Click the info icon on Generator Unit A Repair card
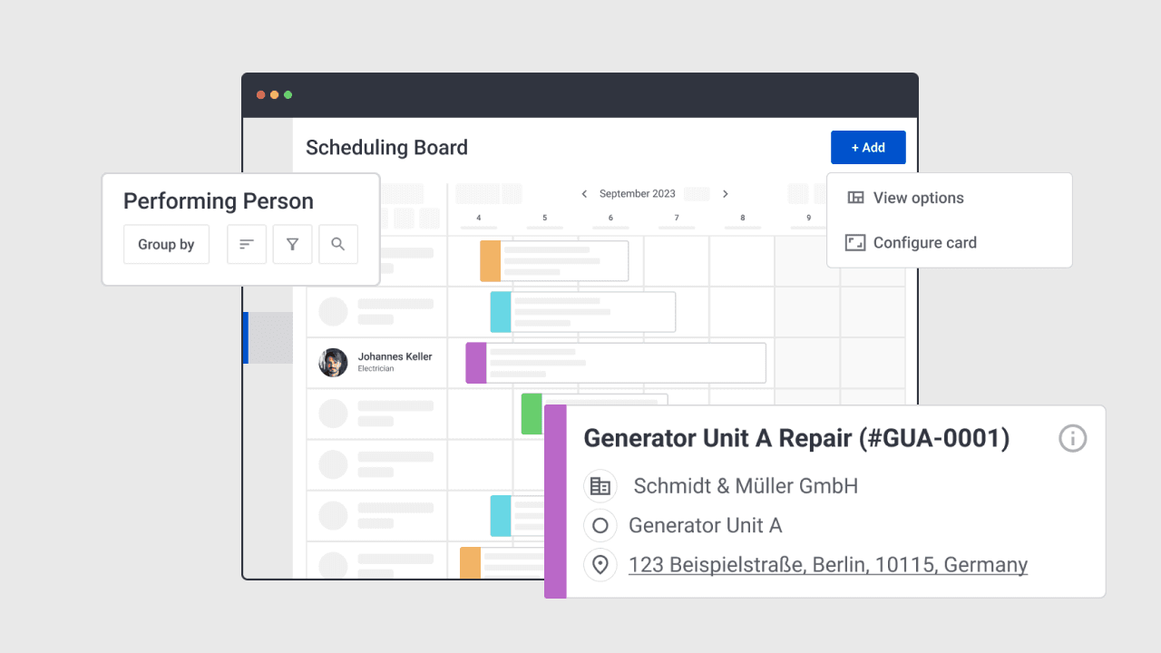The image size is (1161, 653). tap(1072, 438)
